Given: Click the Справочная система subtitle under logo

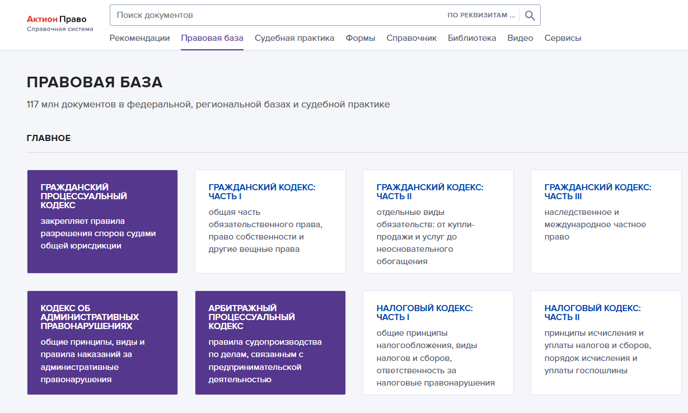Looking at the screenshot, I should [x=60, y=29].
